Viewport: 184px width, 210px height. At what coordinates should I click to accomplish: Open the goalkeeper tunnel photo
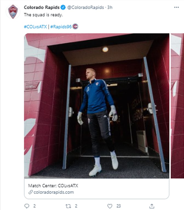[x=96, y=106]
